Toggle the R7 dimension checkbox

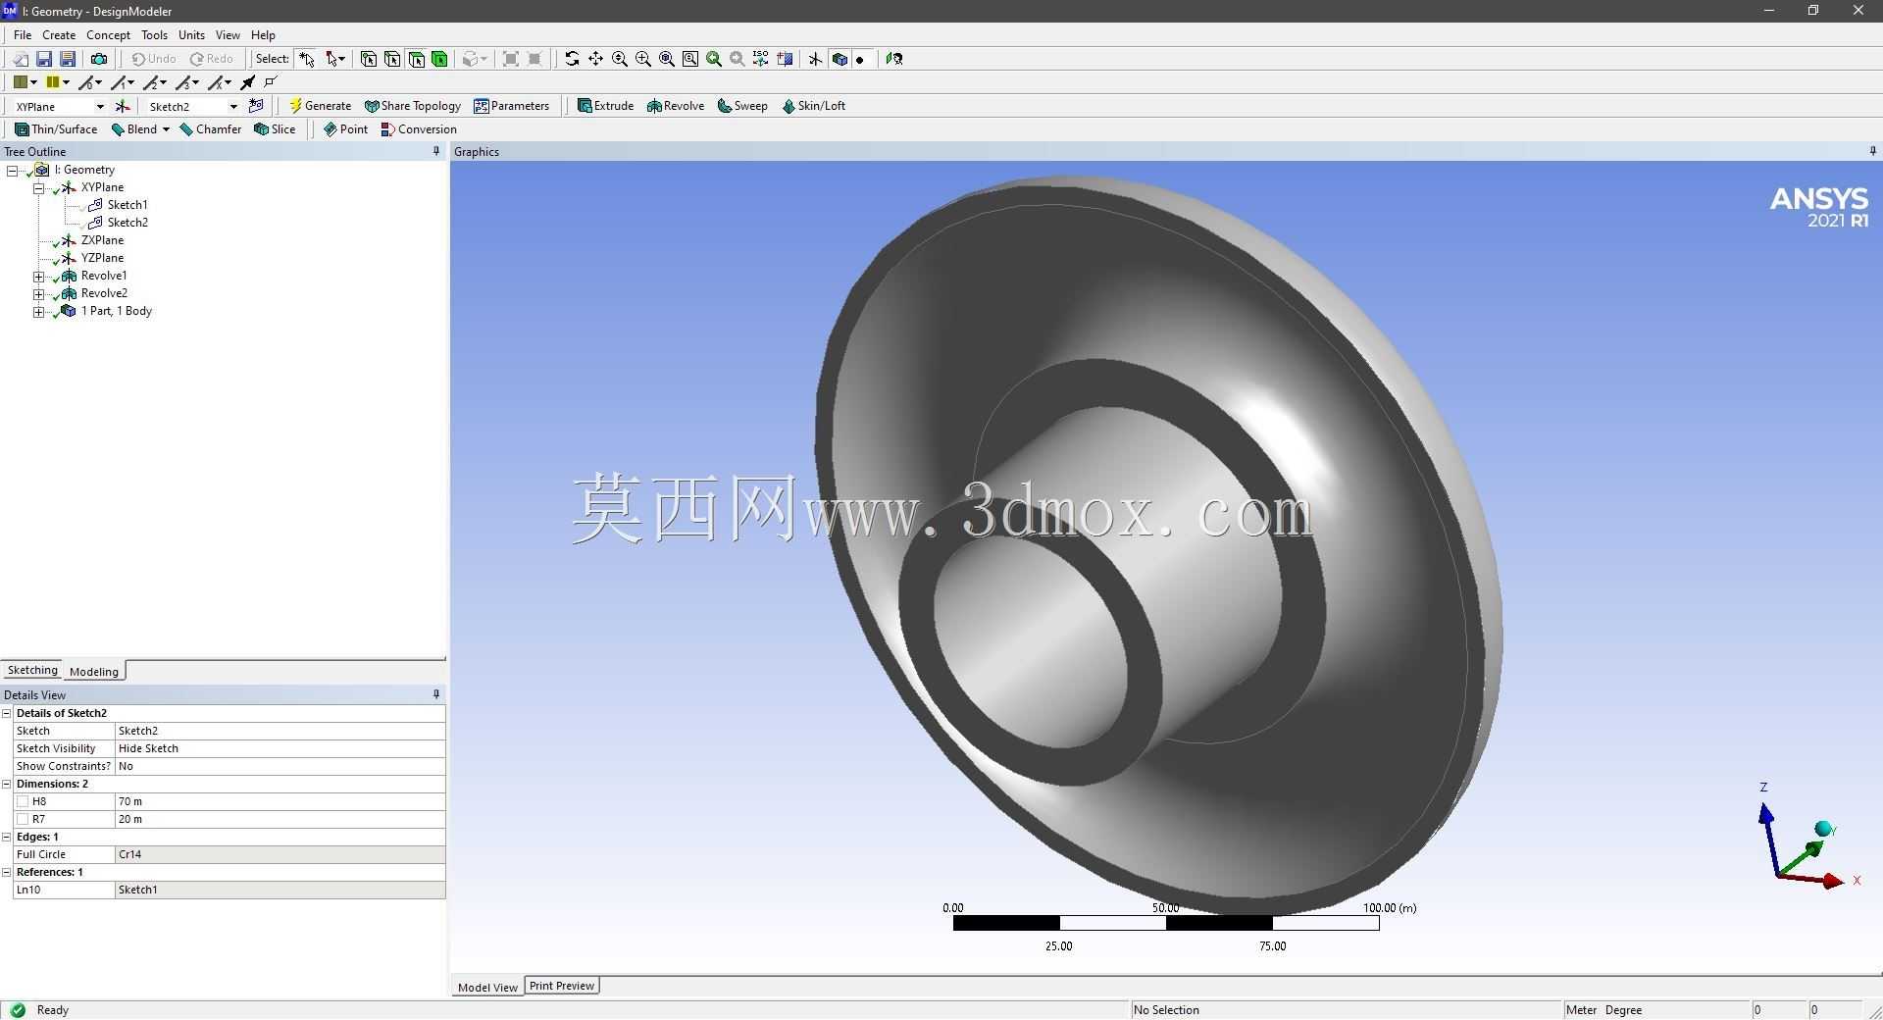(x=23, y=819)
